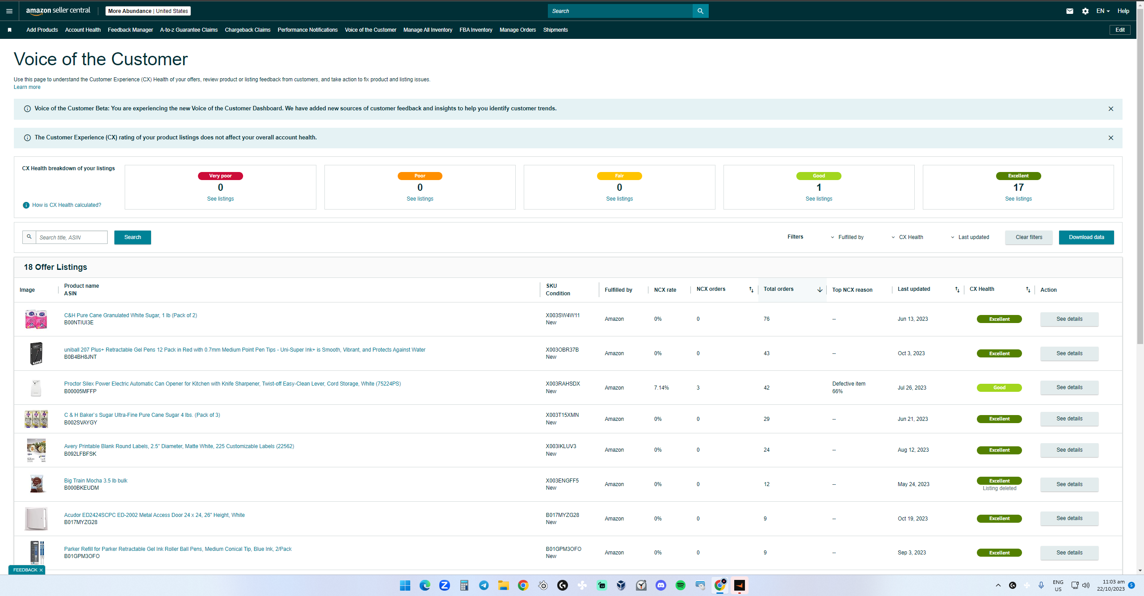Screen dimensions: 1144x596
Task: Click the Search title, ASIN input field
Action: (x=71, y=237)
